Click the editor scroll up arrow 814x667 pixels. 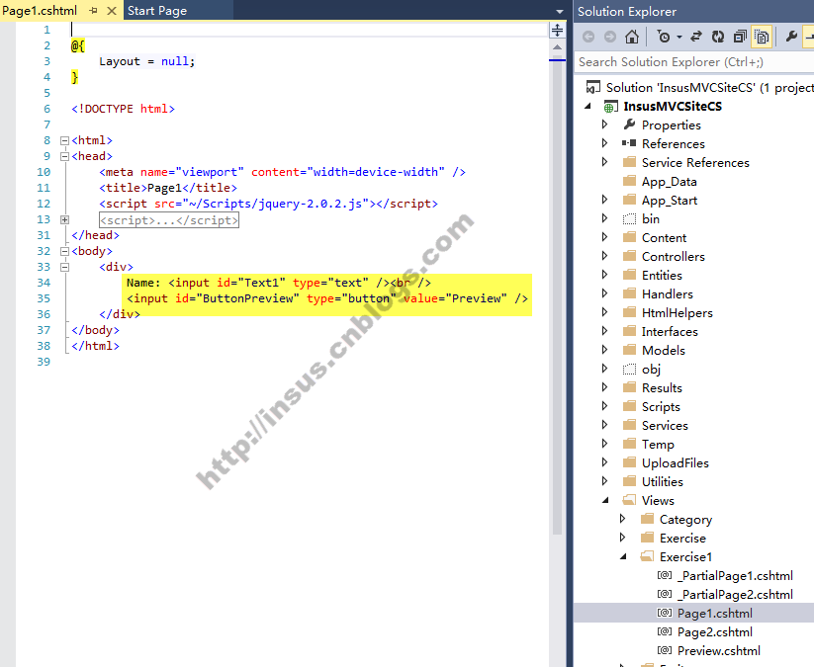tap(557, 47)
